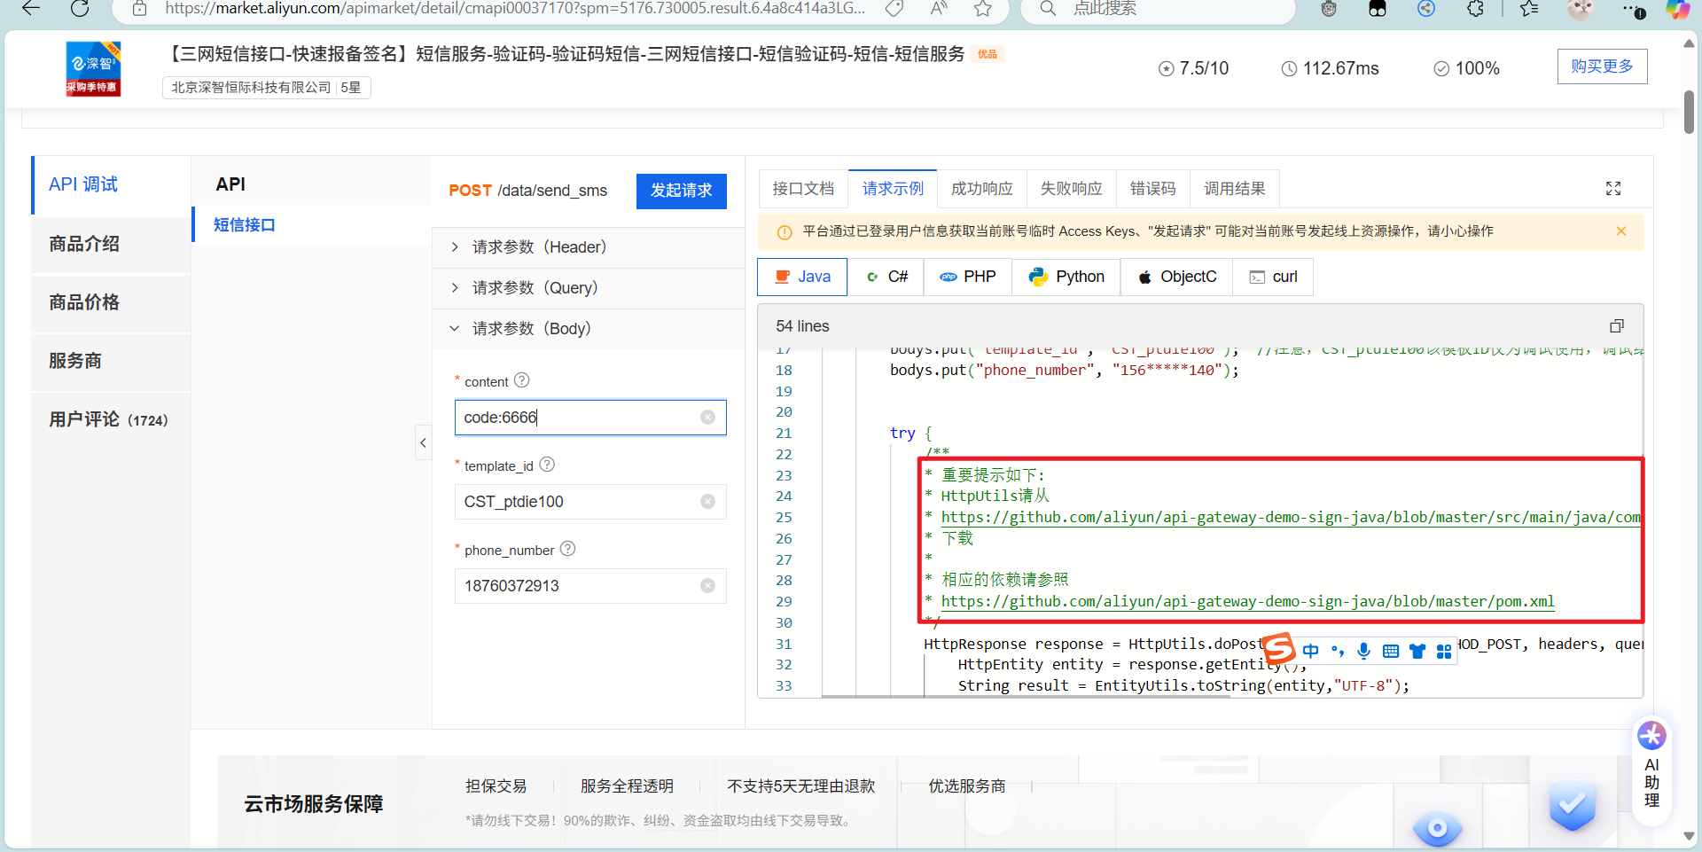The image size is (1702, 852).
Task: Expand 请求参数 (Query) section
Action: tap(588, 288)
